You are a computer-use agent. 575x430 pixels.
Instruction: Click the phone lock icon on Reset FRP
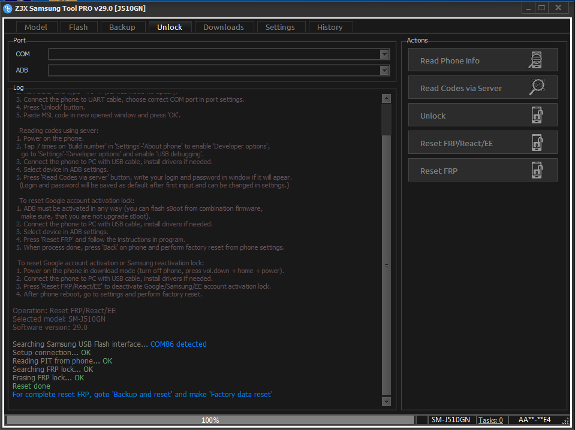pos(536,171)
